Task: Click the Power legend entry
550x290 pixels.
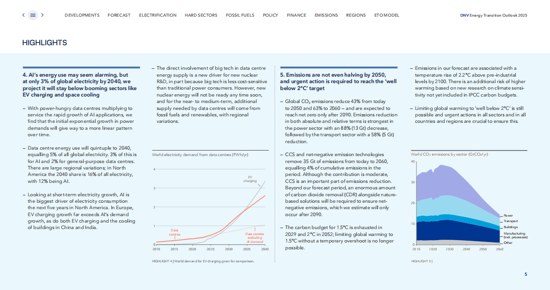Action: tap(508, 216)
